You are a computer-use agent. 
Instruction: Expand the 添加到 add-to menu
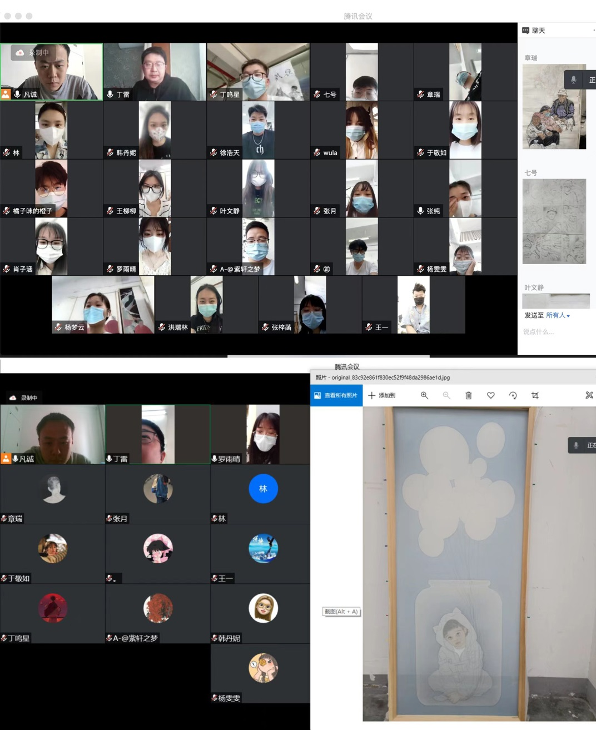382,395
